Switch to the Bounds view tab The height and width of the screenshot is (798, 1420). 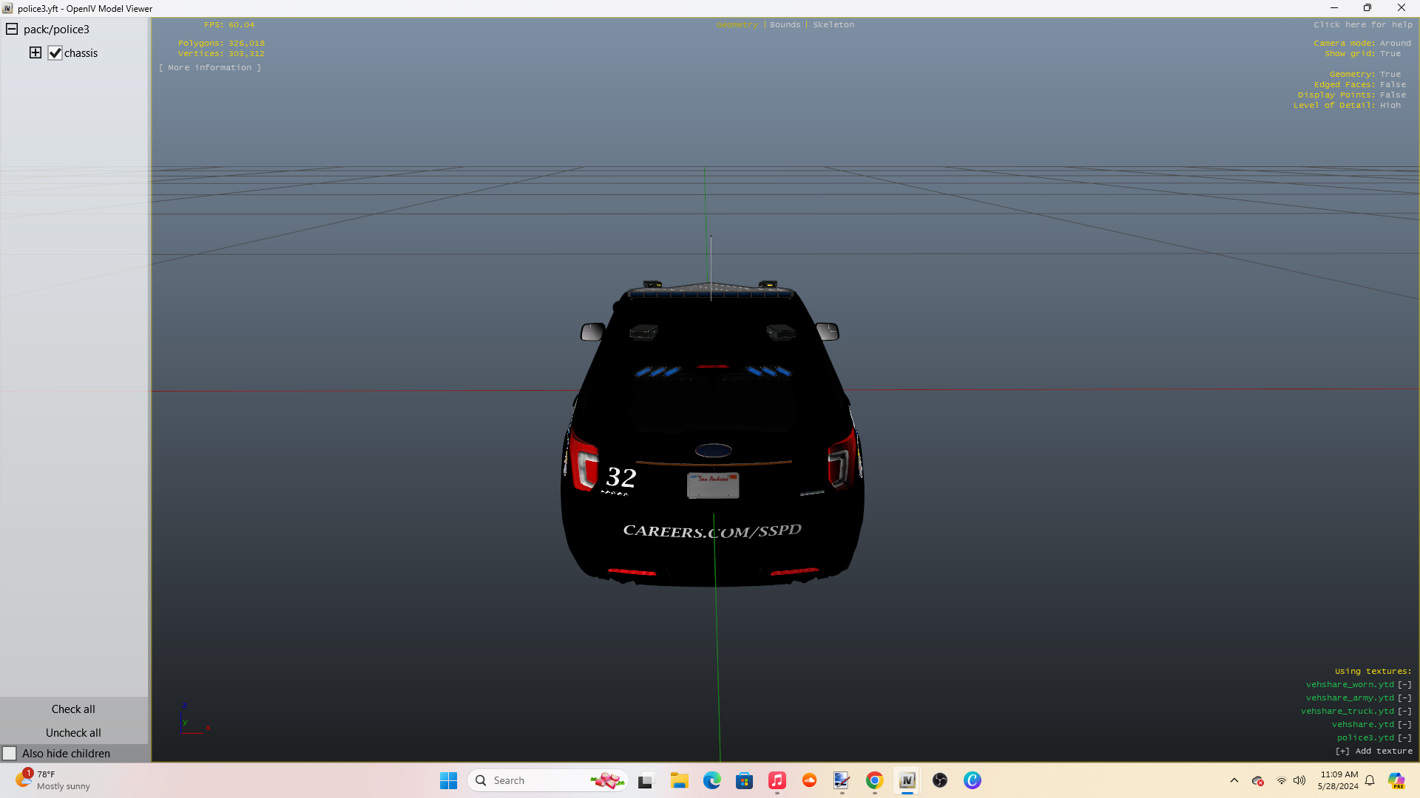pos(785,24)
